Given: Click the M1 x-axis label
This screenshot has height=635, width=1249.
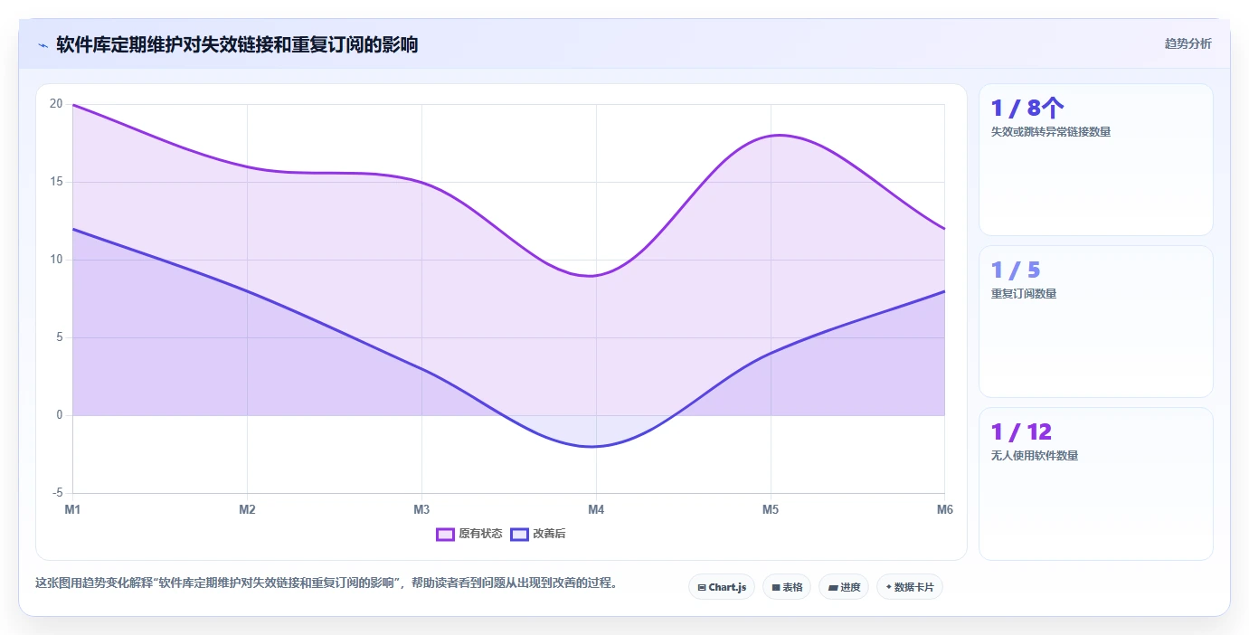Looking at the screenshot, I should tap(72, 509).
